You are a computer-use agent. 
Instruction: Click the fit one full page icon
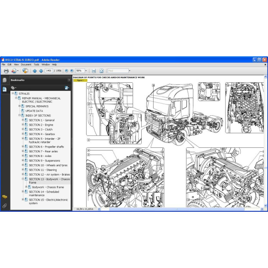101,71
